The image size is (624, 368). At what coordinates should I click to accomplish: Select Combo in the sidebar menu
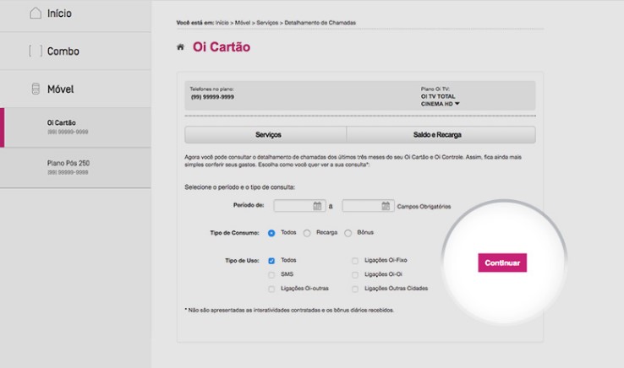coord(75,51)
